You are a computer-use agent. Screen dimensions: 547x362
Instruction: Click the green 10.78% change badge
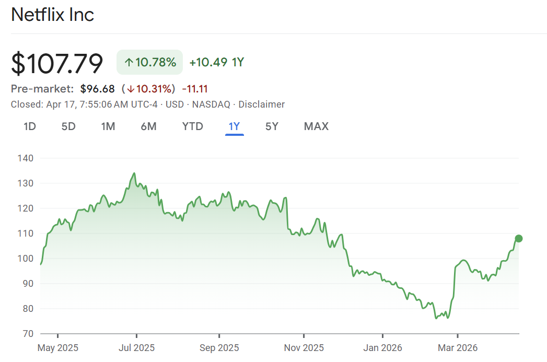tap(150, 63)
